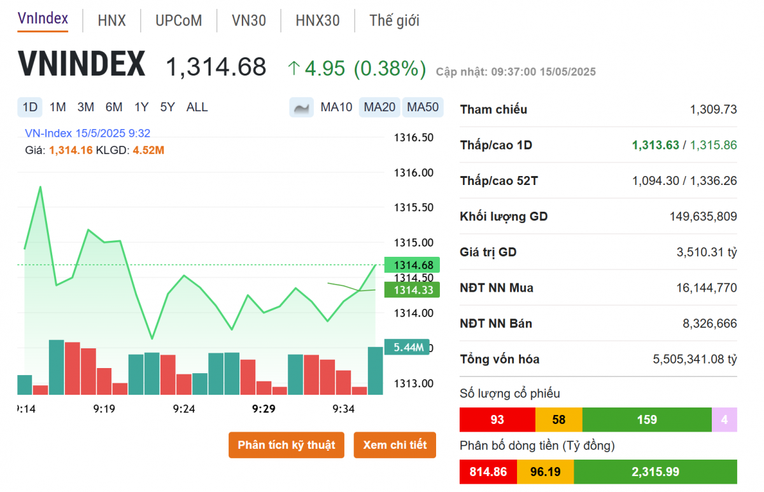764x492 pixels.
Task: Toggle the MA20 moving average
Action: 379,107
